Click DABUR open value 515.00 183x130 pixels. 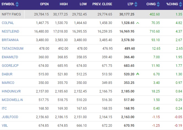coord(44,74)
